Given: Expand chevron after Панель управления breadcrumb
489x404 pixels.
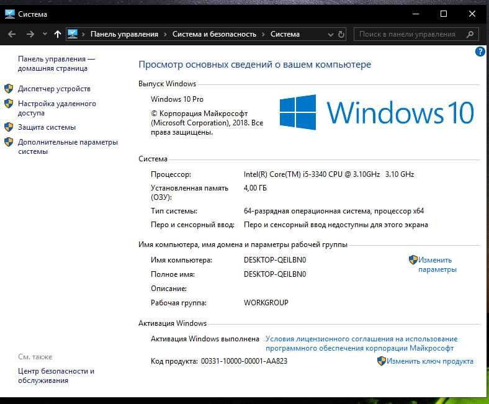Looking at the screenshot, I should pos(165,34).
